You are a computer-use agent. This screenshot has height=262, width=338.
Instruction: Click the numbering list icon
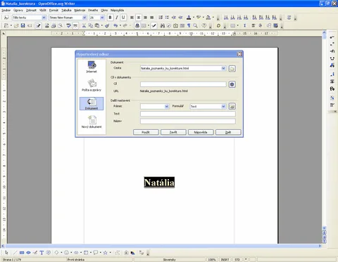[161, 18]
